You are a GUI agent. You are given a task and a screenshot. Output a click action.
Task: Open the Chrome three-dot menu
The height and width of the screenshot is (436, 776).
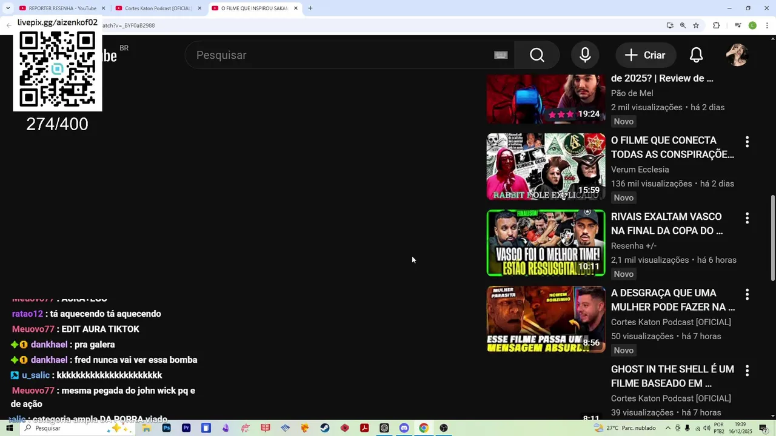(x=767, y=25)
